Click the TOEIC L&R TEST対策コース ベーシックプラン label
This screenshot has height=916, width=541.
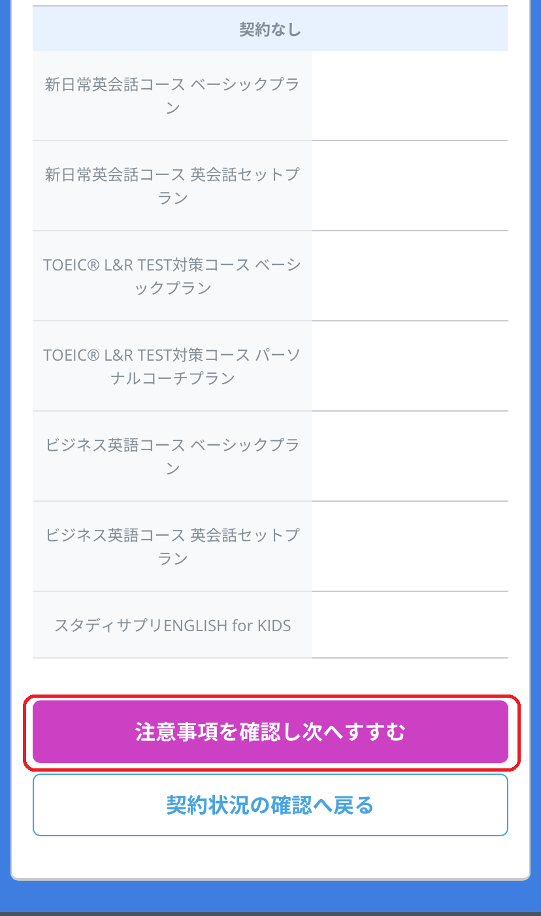pos(172,276)
